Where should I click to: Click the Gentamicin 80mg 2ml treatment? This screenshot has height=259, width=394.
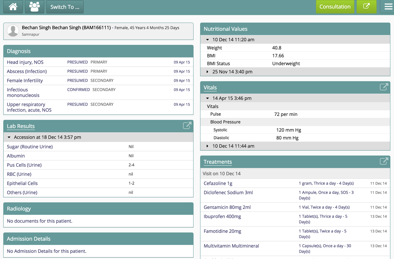click(x=227, y=207)
